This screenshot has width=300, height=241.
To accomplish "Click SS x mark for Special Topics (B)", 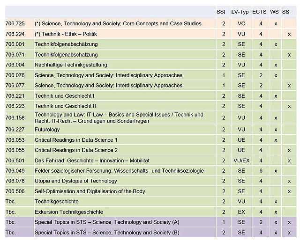I will tap(289, 233).
